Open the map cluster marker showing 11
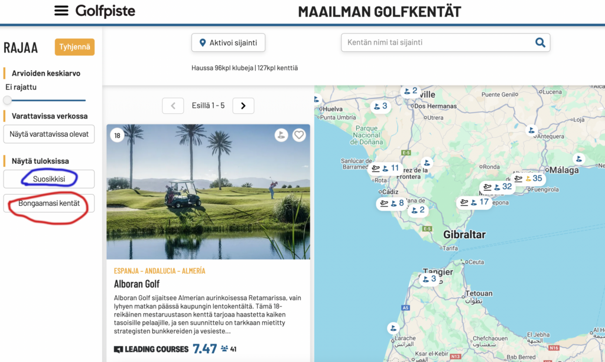605x362 pixels. pyautogui.click(x=385, y=169)
